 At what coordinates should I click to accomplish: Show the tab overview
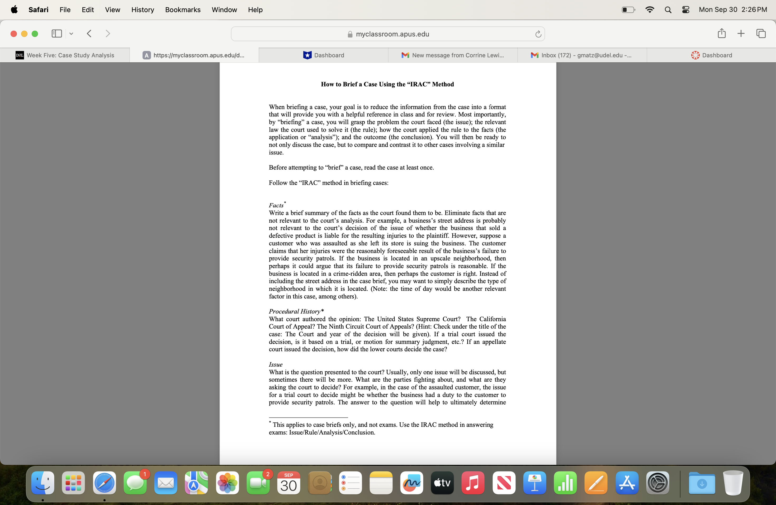pyautogui.click(x=761, y=34)
